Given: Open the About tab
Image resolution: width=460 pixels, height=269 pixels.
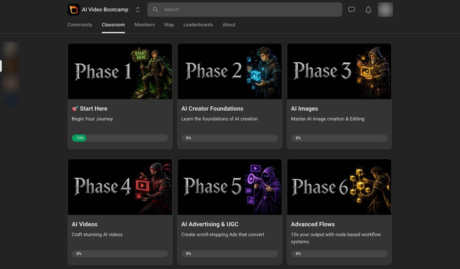Looking at the screenshot, I should (x=229, y=25).
